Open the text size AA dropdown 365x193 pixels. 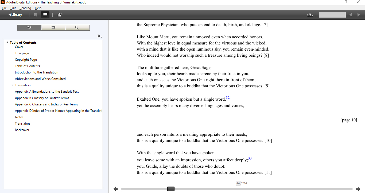pos(310,15)
